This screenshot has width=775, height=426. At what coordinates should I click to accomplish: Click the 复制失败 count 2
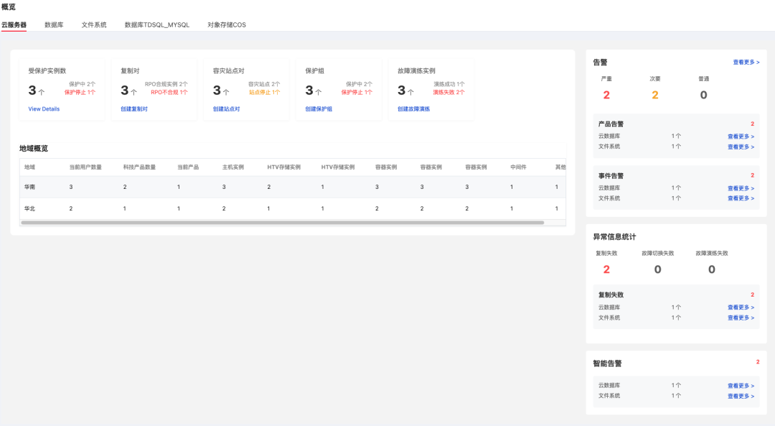click(x=607, y=269)
